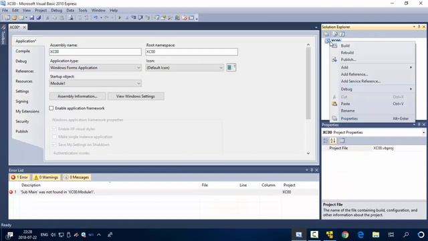Image resolution: width=428 pixels, height=241 pixels.
Task: Click the Assembly Information... button
Action: [x=78, y=96]
